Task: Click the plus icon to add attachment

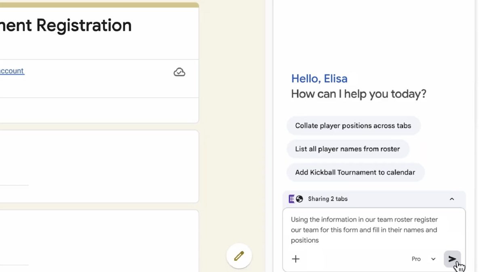Action: pyautogui.click(x=296, y=259)
